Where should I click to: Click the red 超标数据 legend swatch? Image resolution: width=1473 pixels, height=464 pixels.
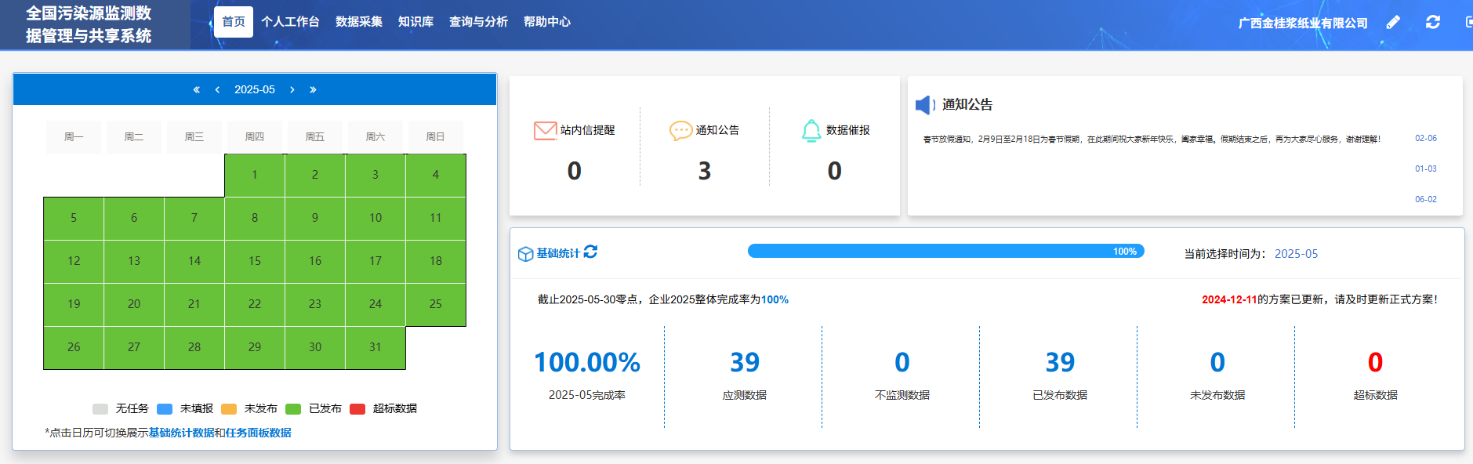click(357, 409)
